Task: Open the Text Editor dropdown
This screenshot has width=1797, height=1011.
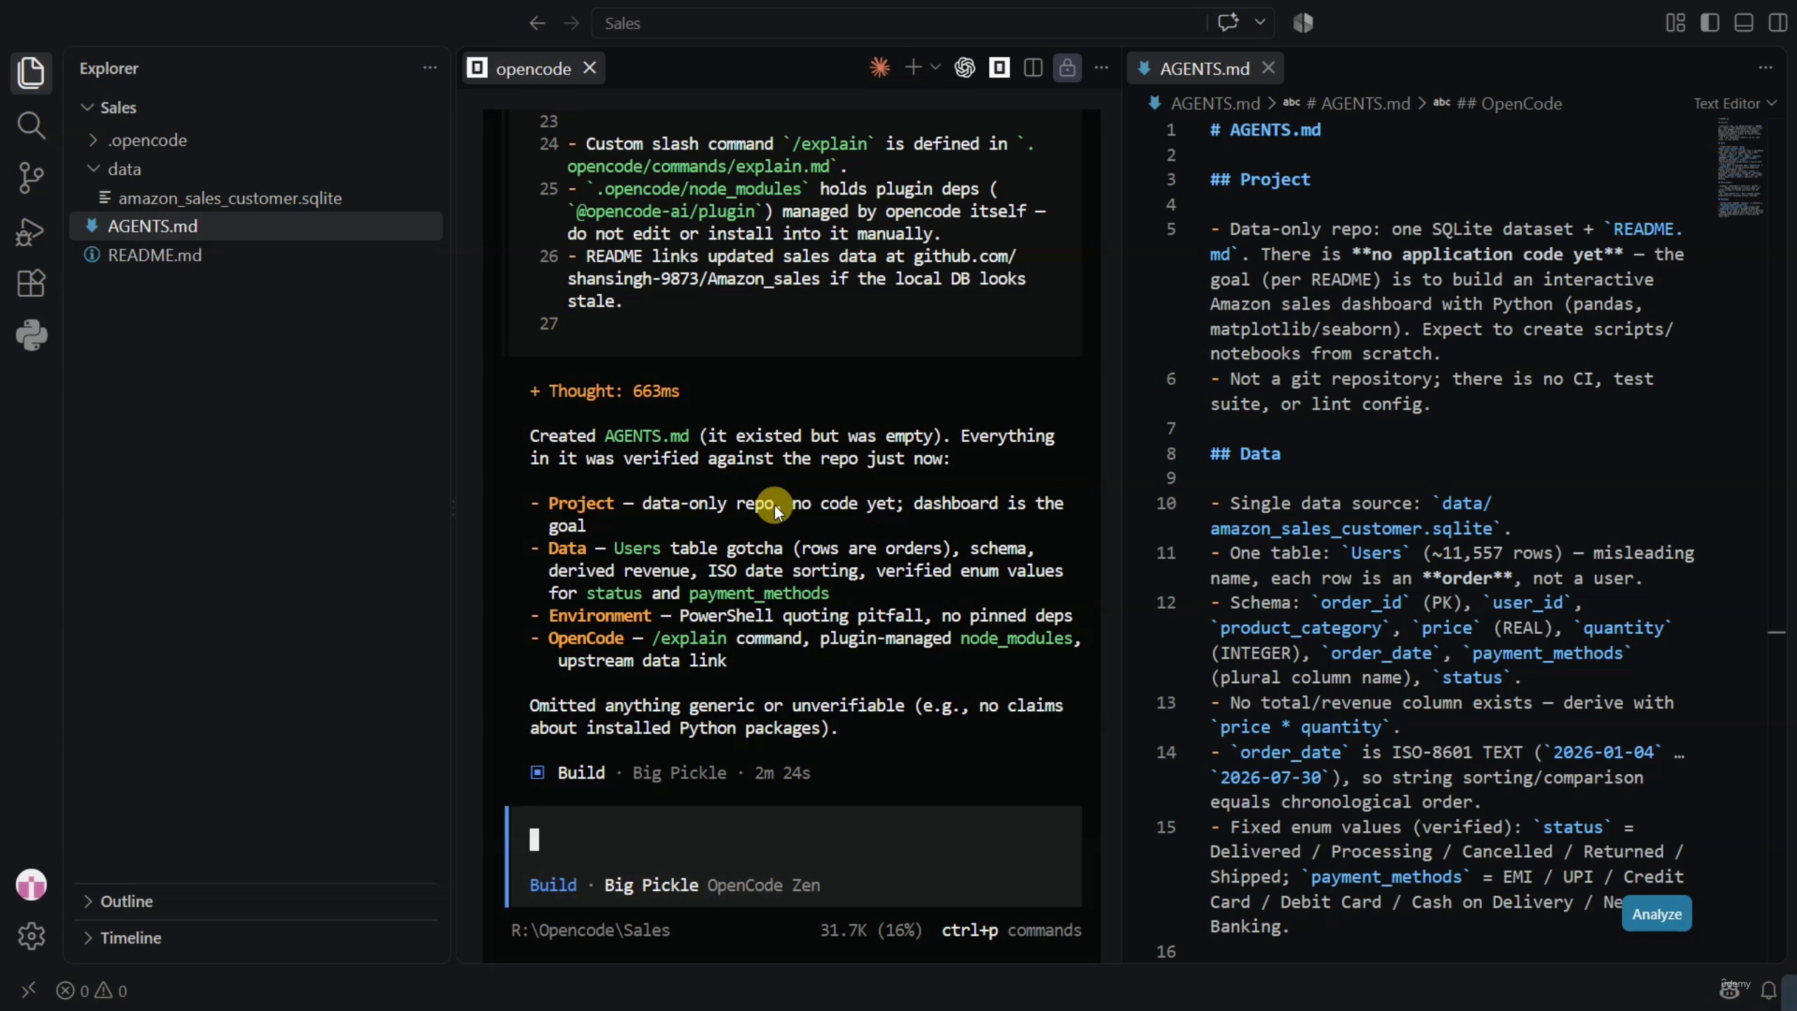Action: click(x=1735, y=104)
